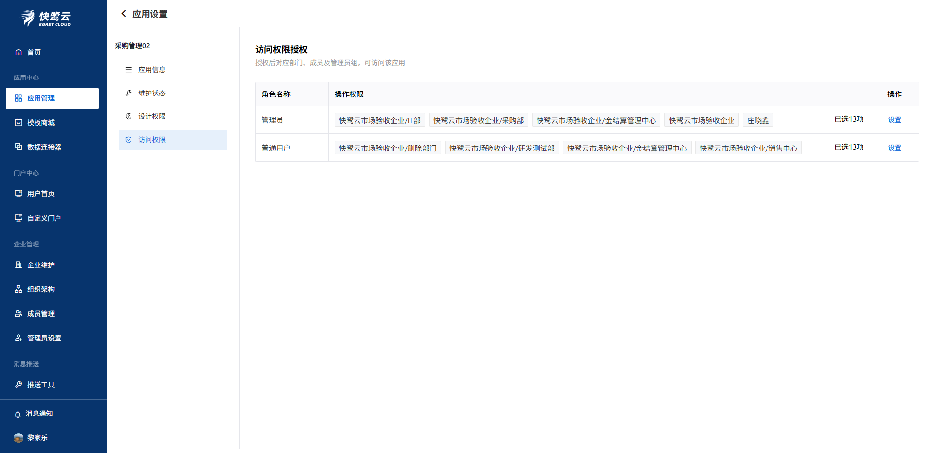The height and width of the screenshot is (453, 935).
Task: Select the 访问权限 menu item
Action: click(151, 140)
